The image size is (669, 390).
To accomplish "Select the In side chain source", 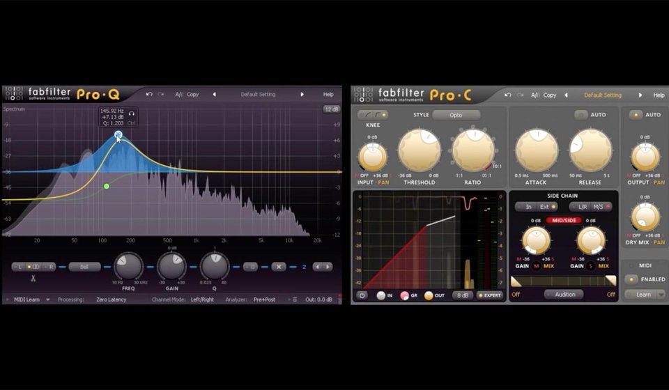I will click(x=525, y=207).
